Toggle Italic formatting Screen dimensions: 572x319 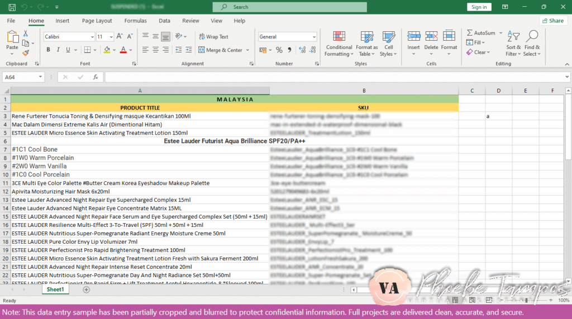[58, 50]
